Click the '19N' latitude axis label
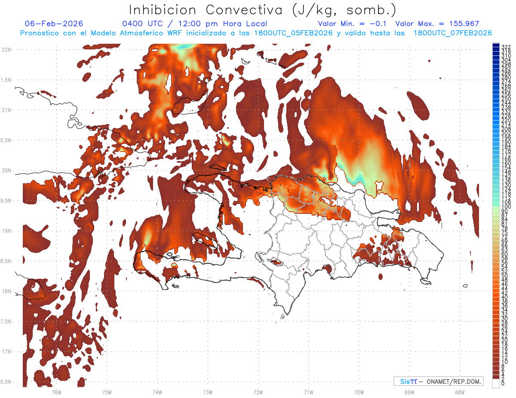Screen dimensions: 516x398 click(6, 231)
